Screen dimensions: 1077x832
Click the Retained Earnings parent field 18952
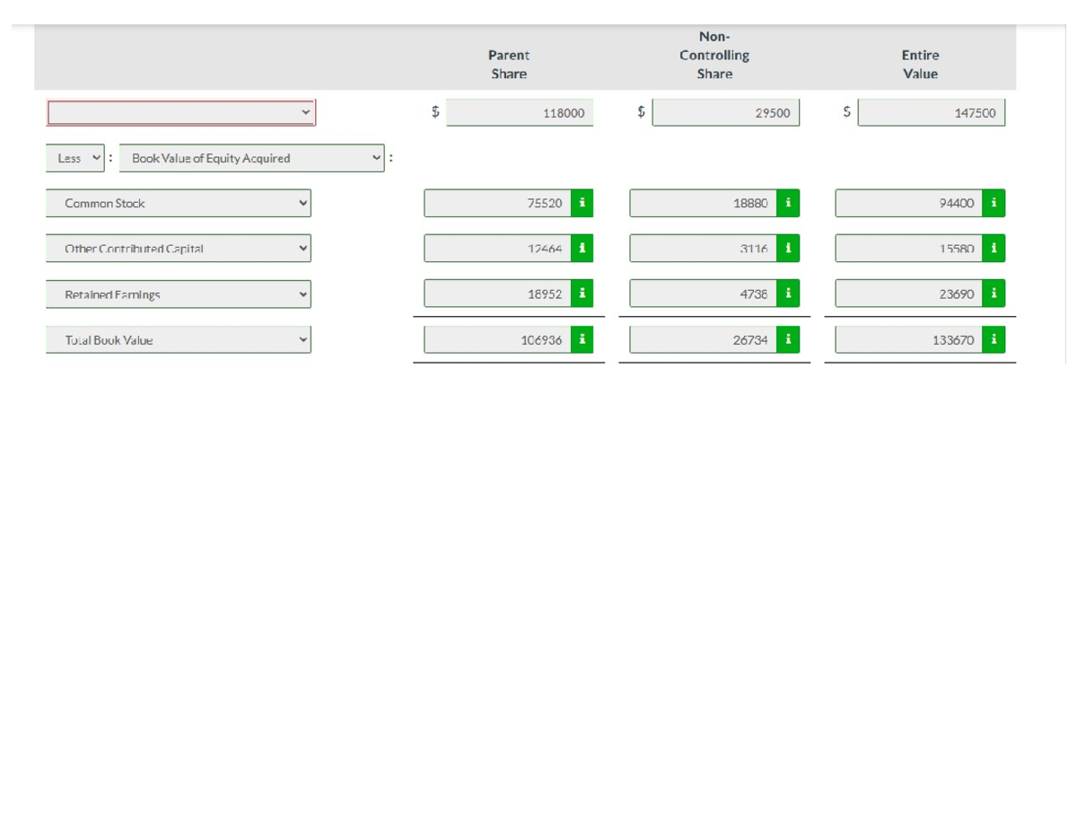point(497,293)
